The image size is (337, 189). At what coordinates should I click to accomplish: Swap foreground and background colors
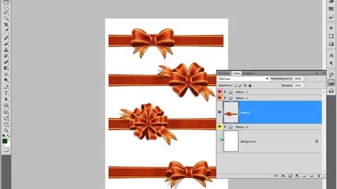pyautogui.click(x=8, y=136)
